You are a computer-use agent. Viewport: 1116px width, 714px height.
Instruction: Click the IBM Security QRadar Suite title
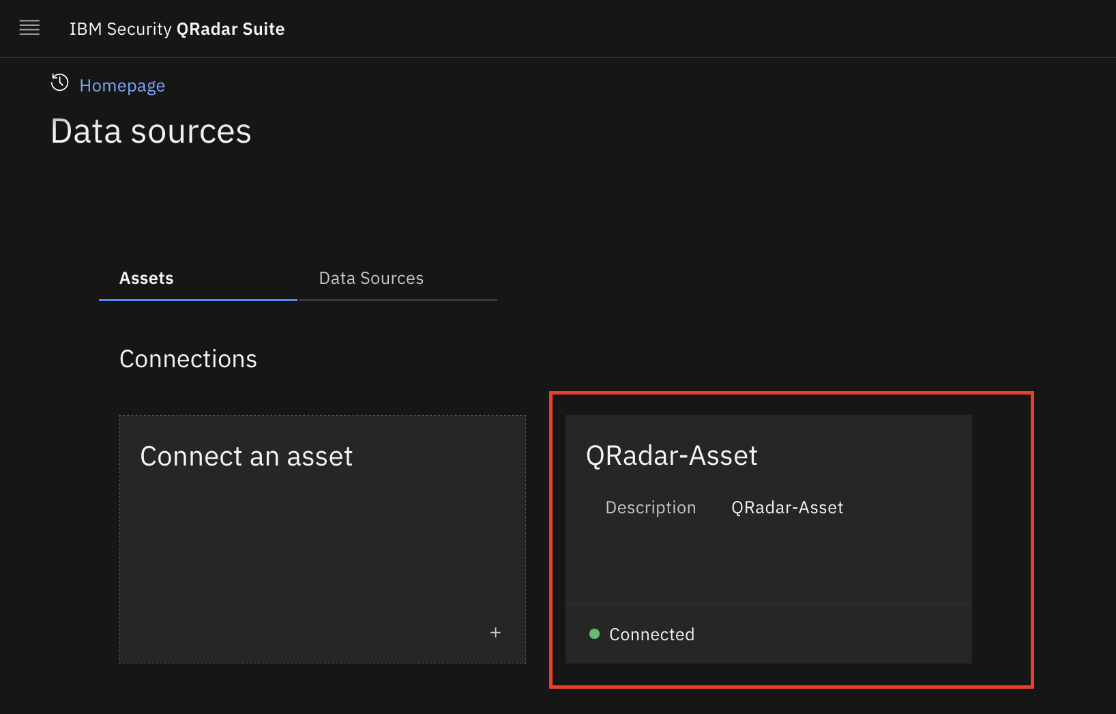(x=177, y=29)
